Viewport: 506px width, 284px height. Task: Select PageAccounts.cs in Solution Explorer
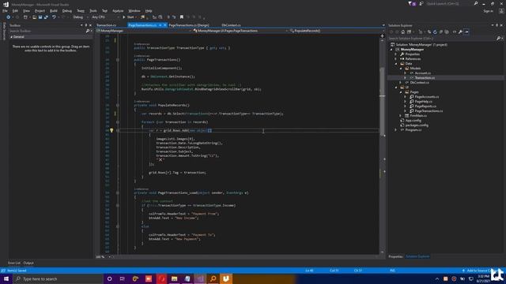pyautogui.click(x=427, y=97)
